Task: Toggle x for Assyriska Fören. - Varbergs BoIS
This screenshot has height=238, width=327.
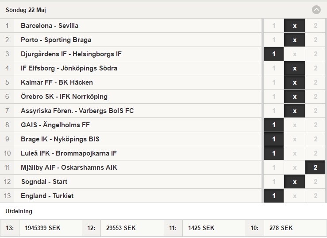Action: click(x=294, y=111)
